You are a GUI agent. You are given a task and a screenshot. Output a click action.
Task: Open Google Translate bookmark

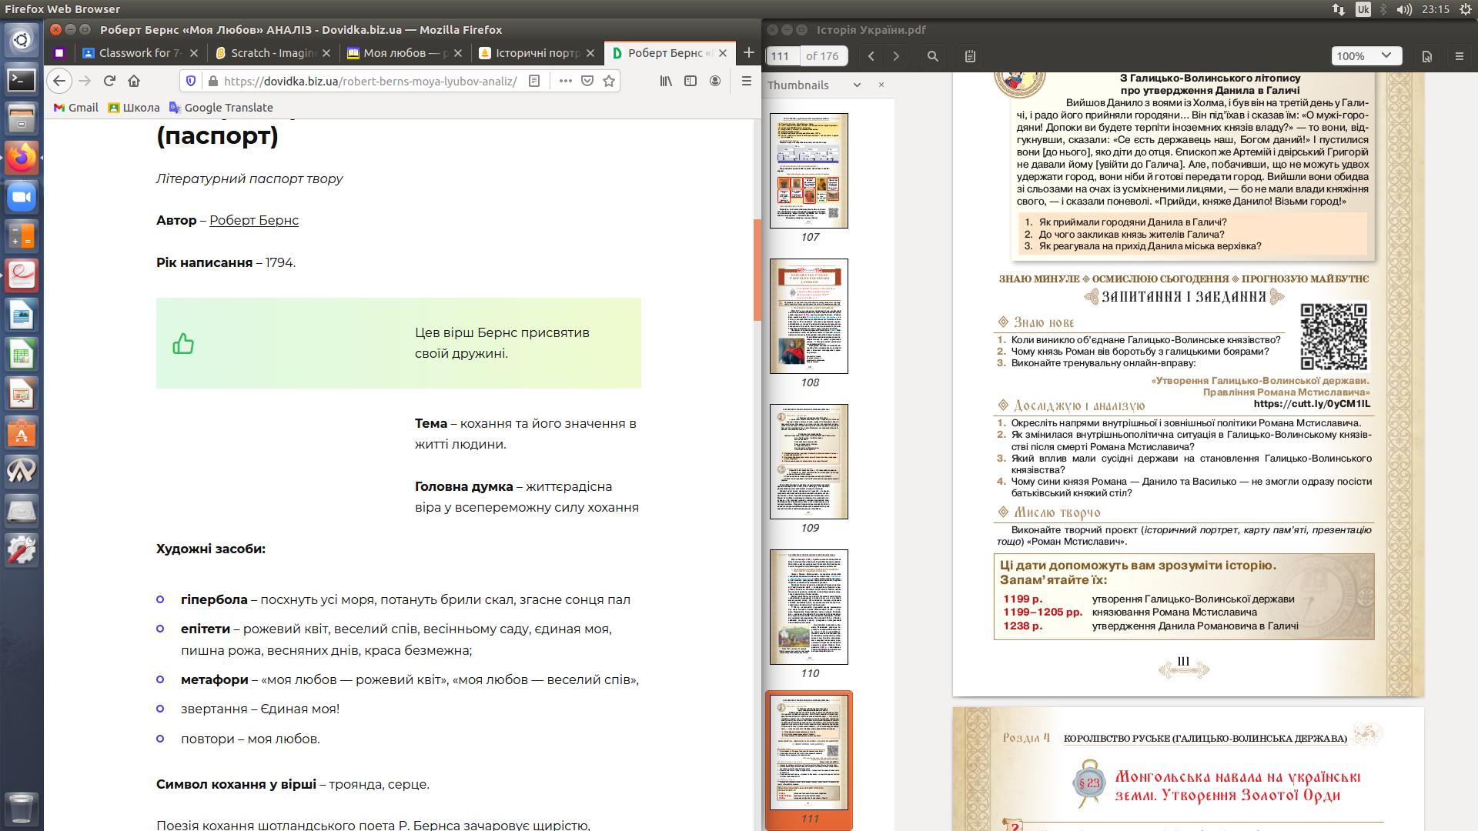coord(221,108)
